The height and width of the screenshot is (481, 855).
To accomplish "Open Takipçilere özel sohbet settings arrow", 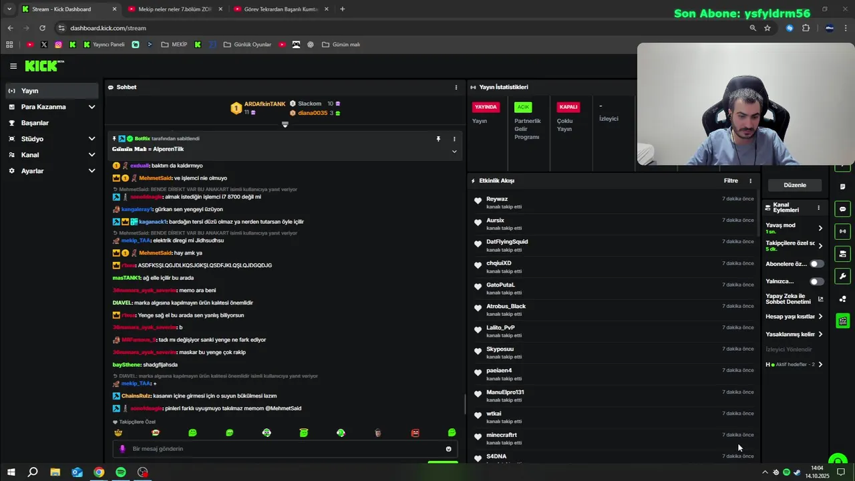I will tap(820, 246).
